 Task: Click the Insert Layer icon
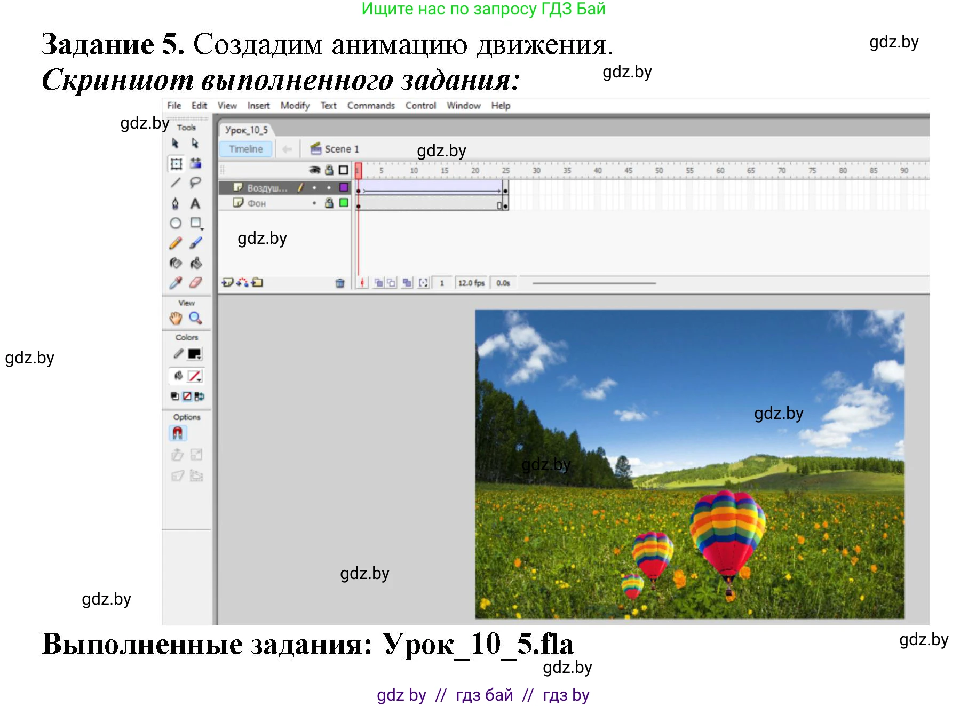(228, 283)
